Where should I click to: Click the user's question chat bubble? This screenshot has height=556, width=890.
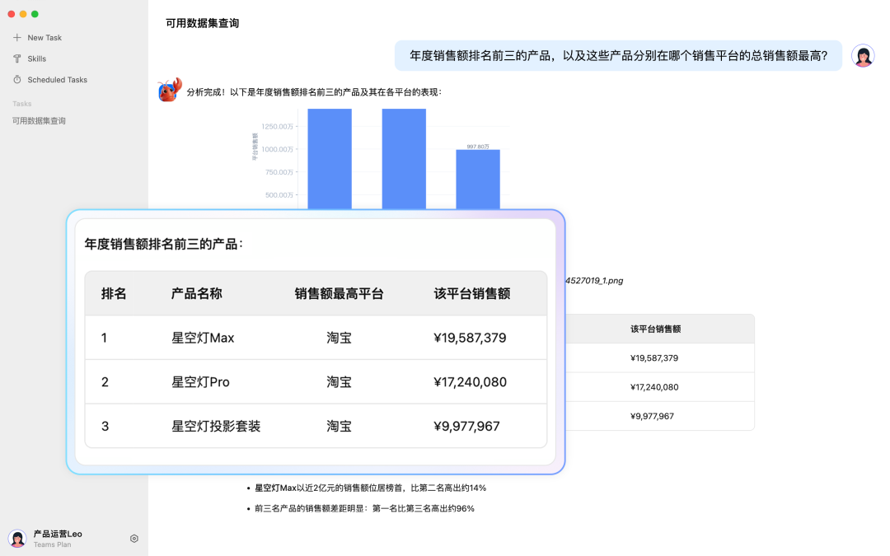click(616, 54)
